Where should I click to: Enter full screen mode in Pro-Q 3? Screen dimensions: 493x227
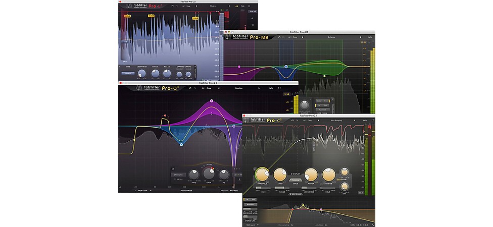pyautogui.click(x=279, y=88)
